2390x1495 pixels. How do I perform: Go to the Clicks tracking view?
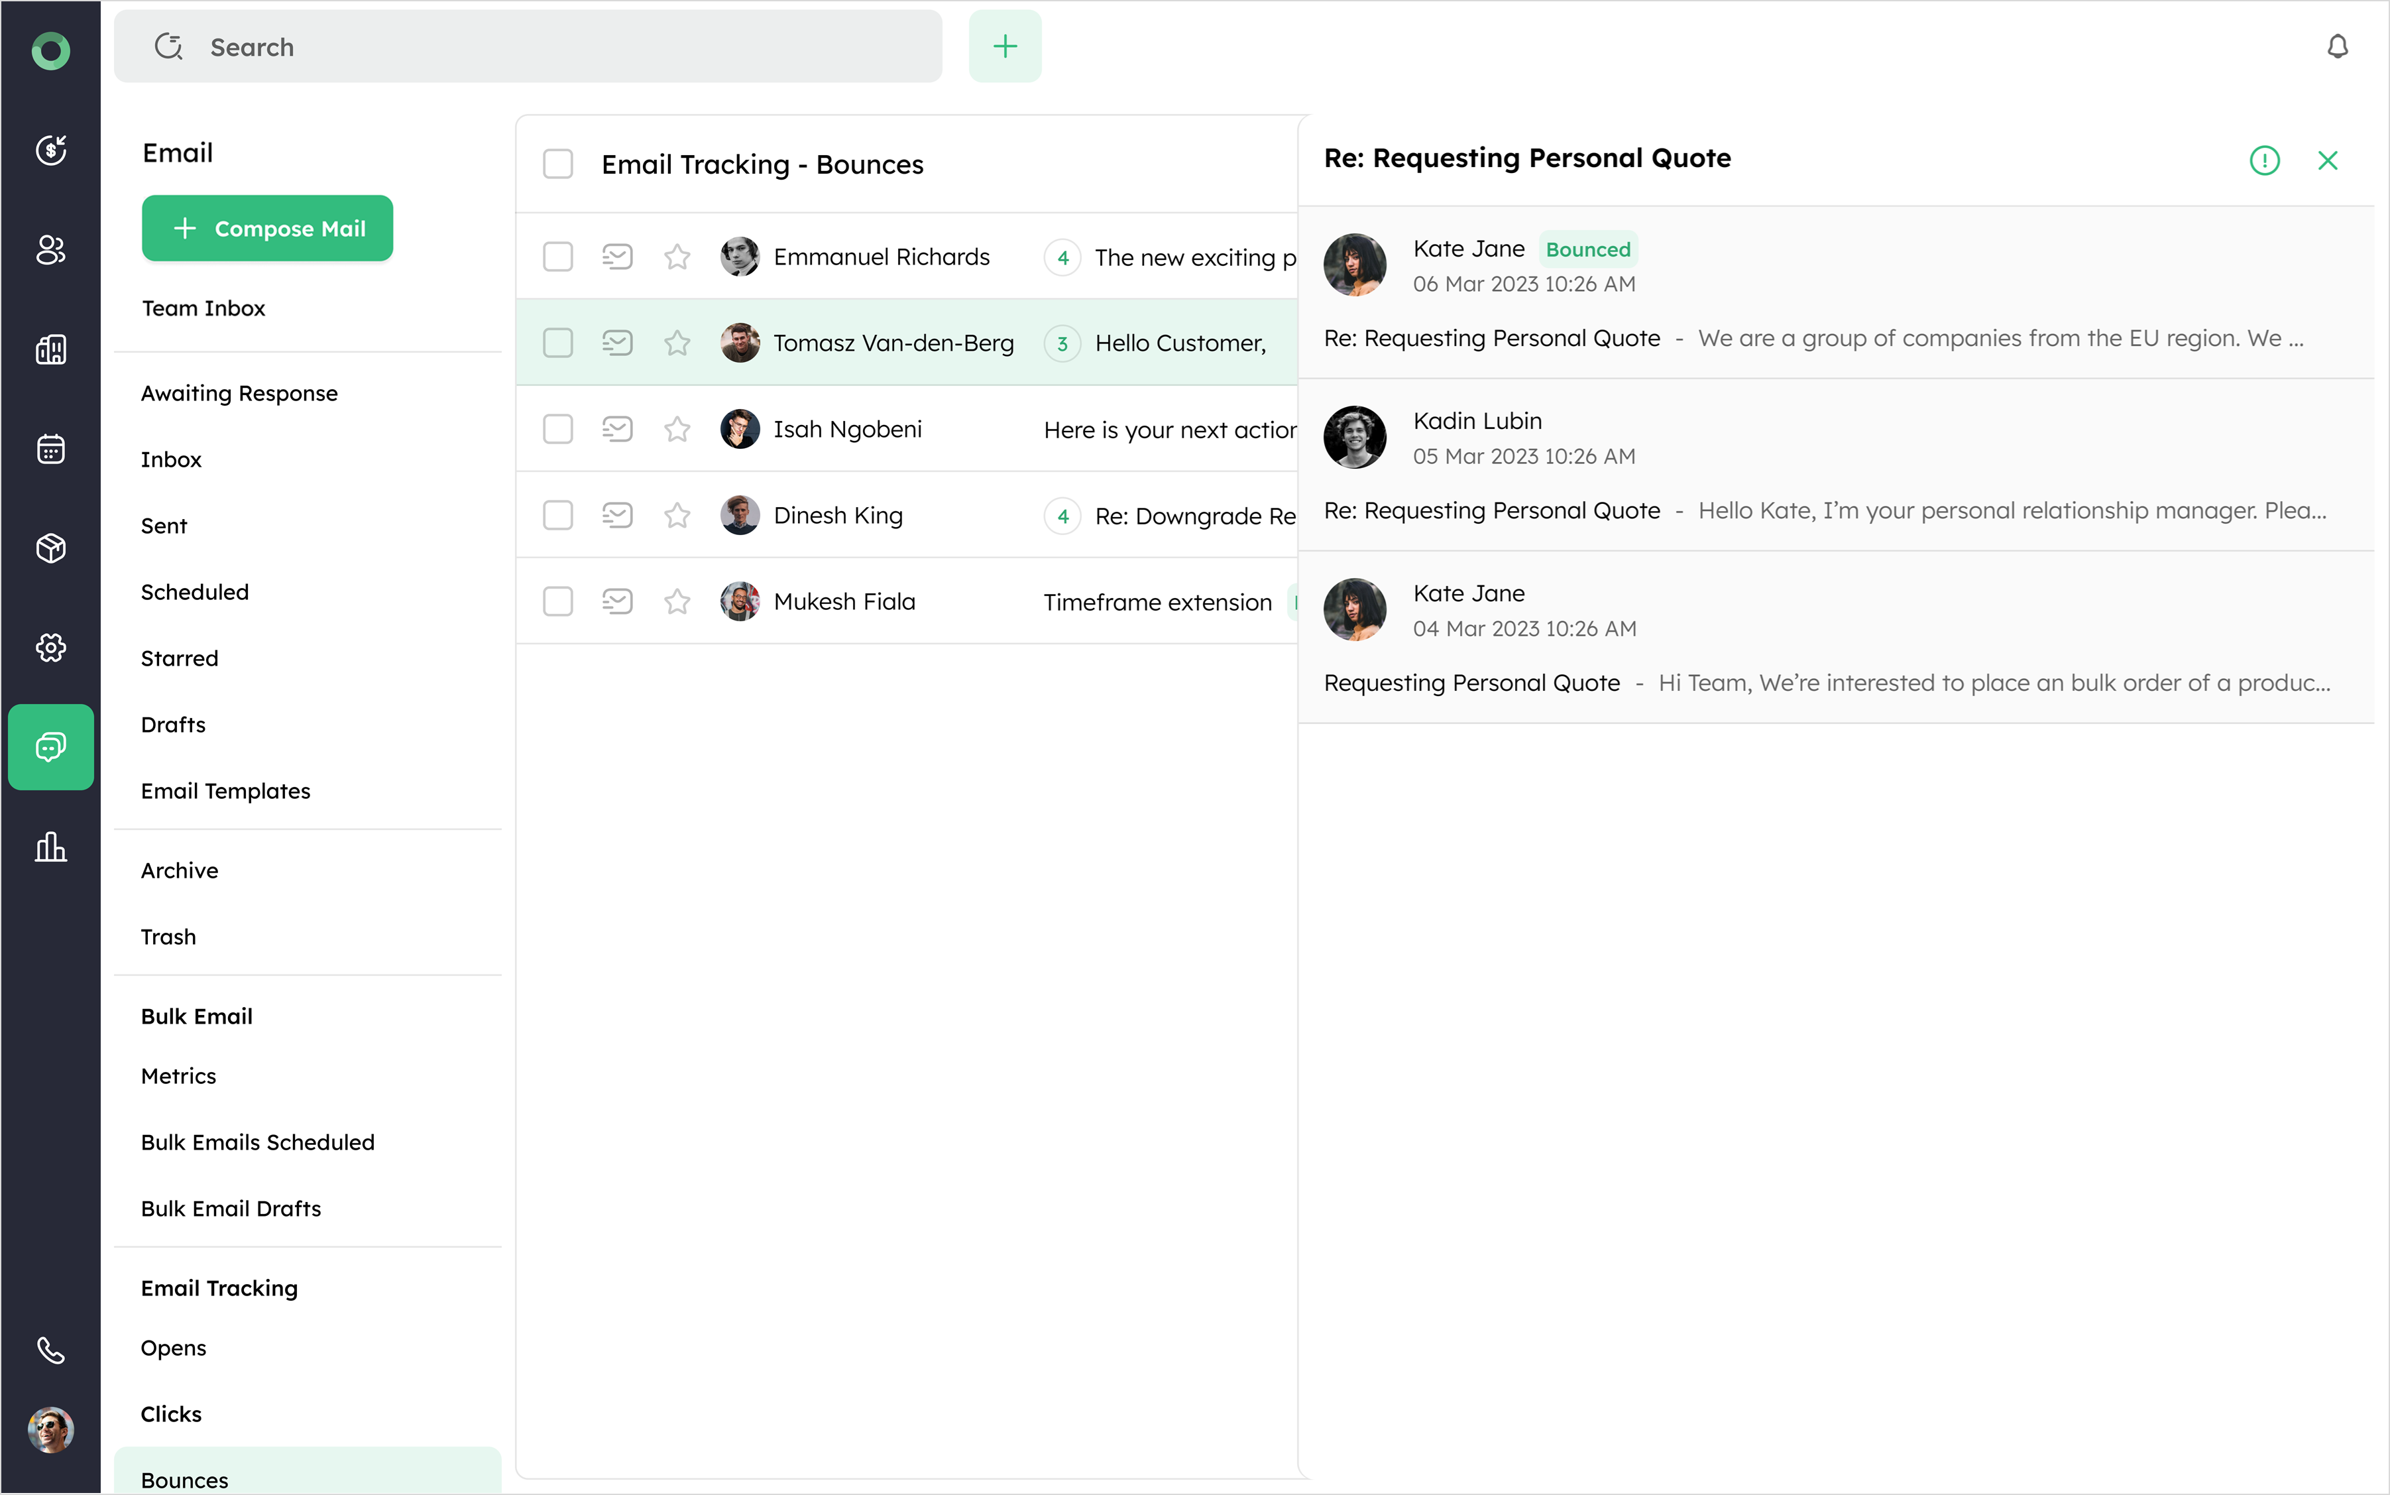coord(171,1414)
